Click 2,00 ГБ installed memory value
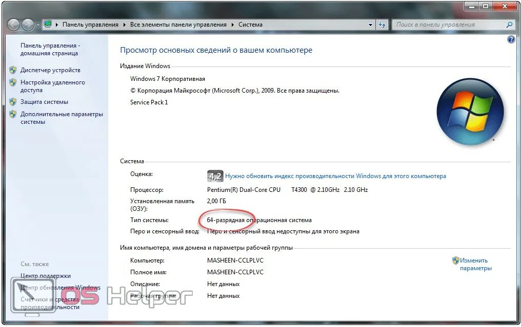The image size is (521, 327). 216,201
